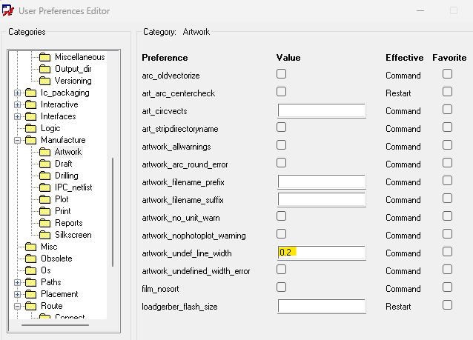Click the Plot folder icon
This screenshot has width=473, height=340.
tap(44, 199)
